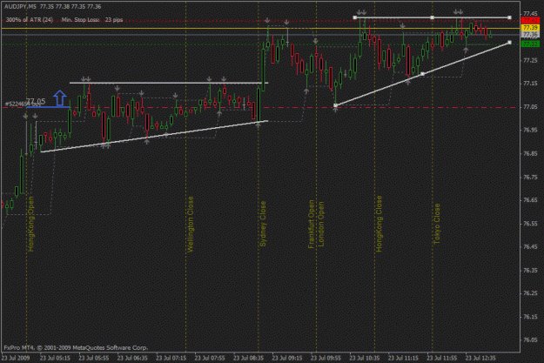Click the 77.05 entry price label beside the arrow

tap(36, 101)
